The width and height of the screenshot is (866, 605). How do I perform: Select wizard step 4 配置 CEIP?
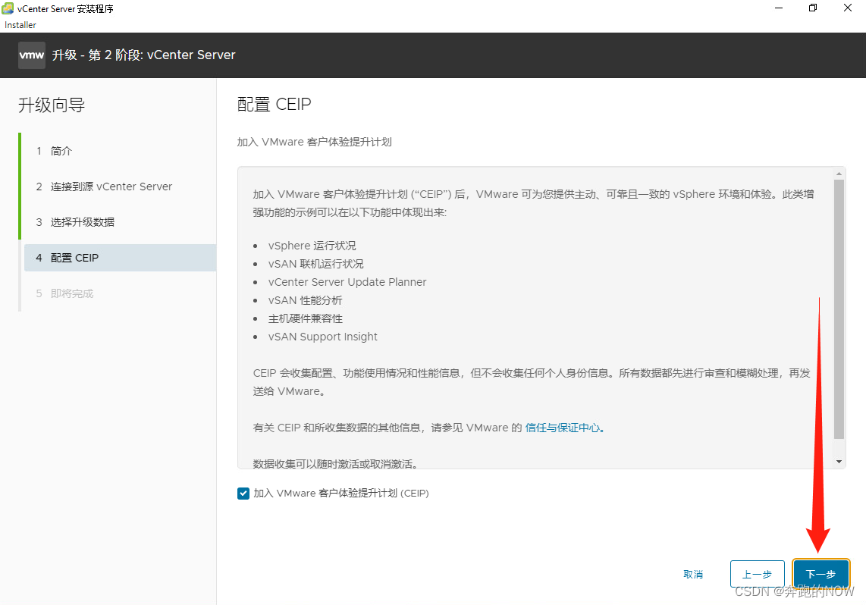click(120, 258)
